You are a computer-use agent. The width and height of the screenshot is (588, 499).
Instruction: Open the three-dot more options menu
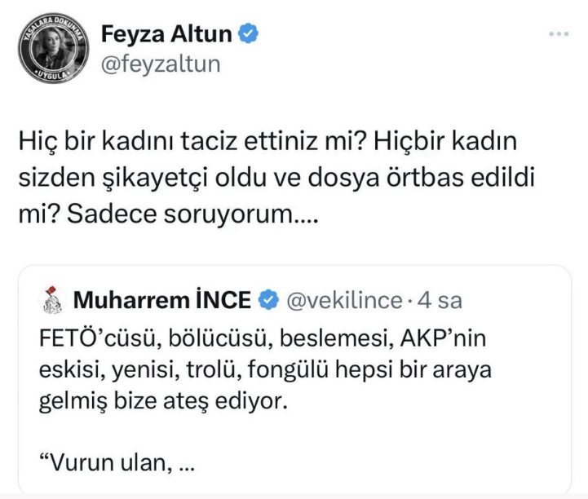[x=558, y=34]
